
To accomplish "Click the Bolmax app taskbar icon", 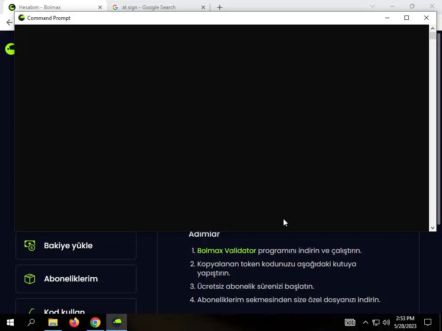I will tap(117, 322).
